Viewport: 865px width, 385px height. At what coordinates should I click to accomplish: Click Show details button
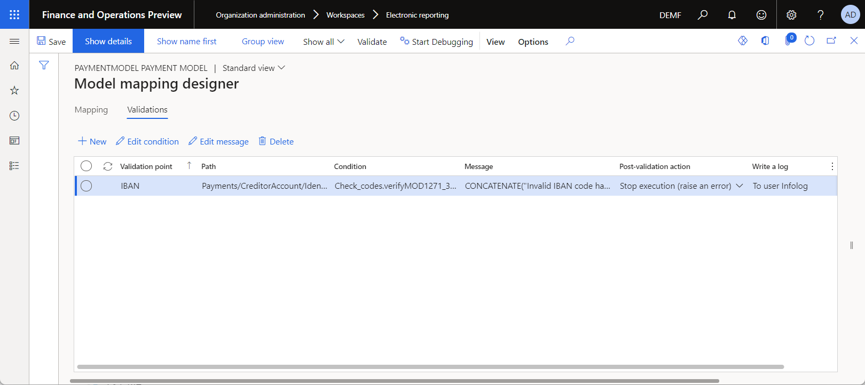coord(108,41)
